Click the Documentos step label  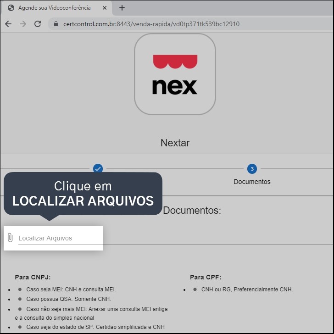pos(252,182)
